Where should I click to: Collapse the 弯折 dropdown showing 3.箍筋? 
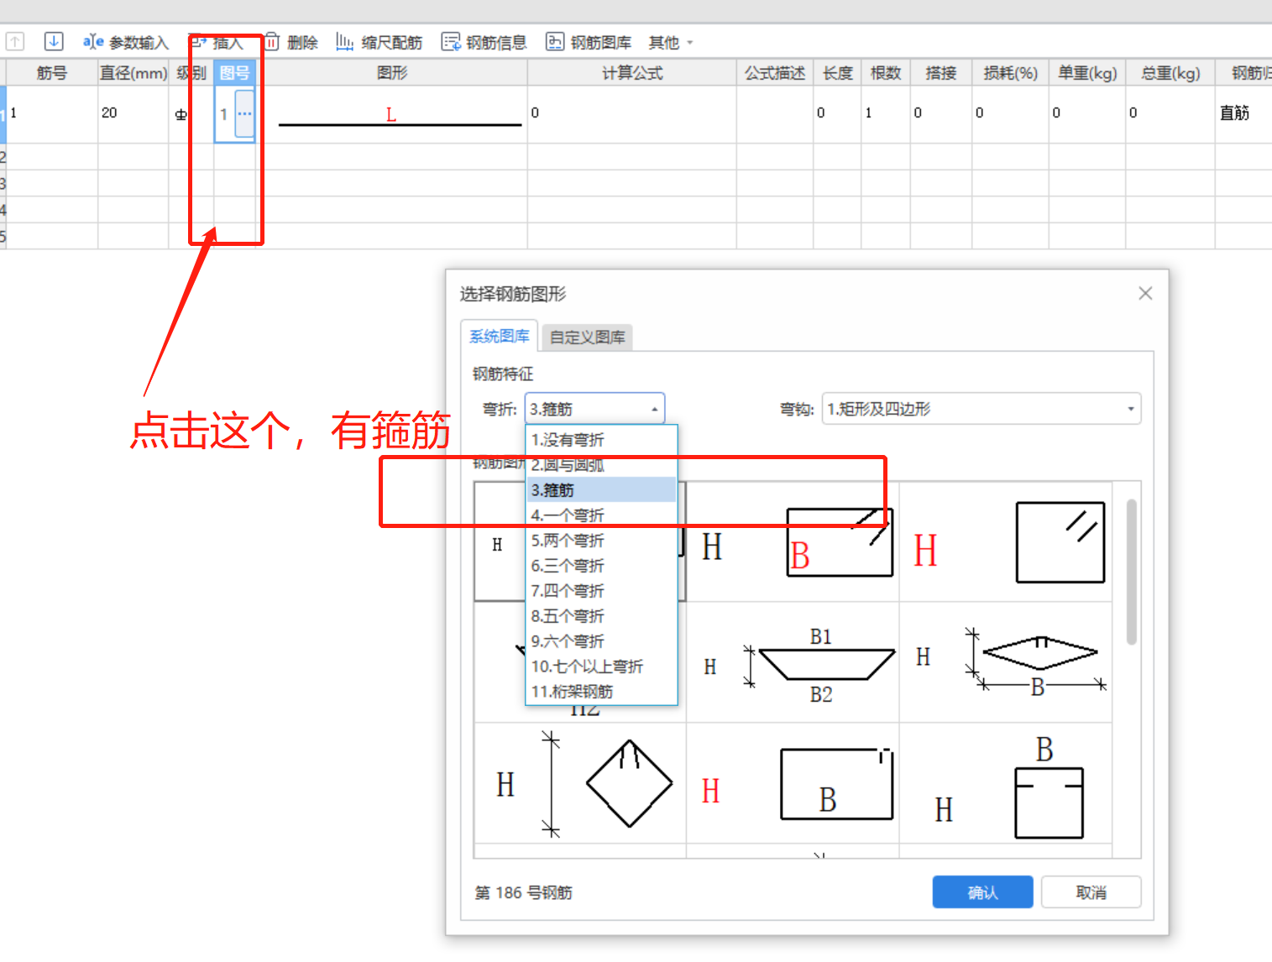(x=594, y=409)
